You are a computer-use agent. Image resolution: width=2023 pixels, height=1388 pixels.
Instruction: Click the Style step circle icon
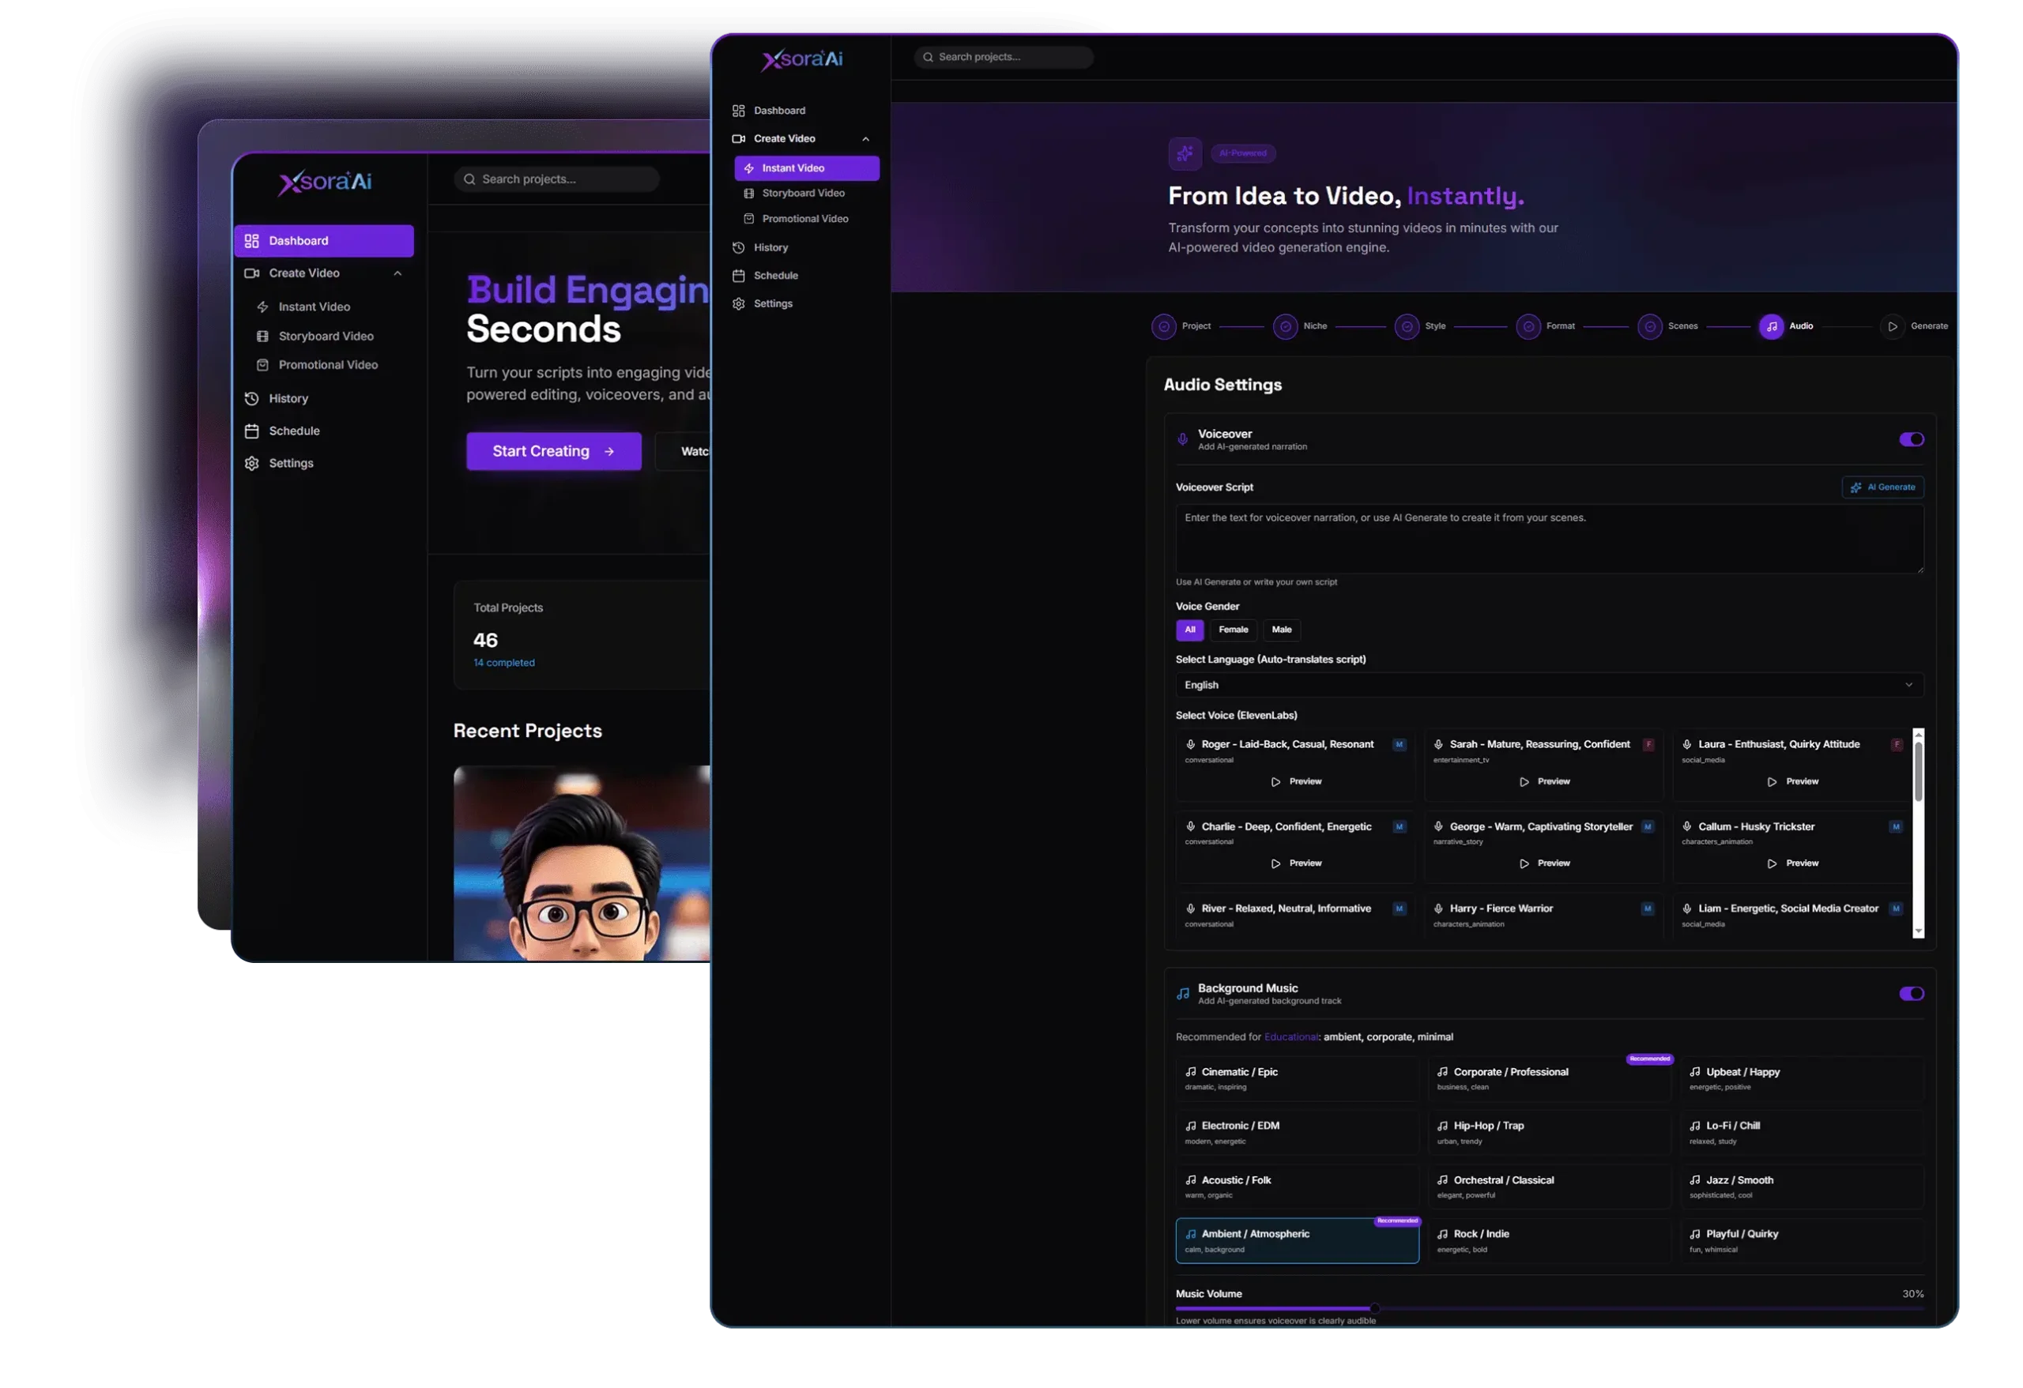(x=1407, y=326)
